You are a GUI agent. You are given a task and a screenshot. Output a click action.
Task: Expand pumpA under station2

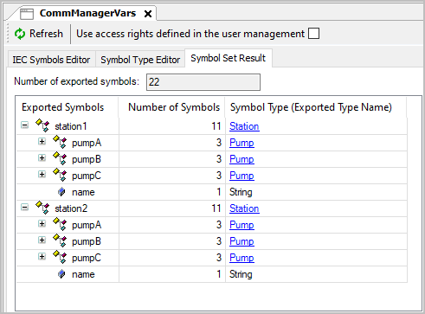click(x=42, y=224)
